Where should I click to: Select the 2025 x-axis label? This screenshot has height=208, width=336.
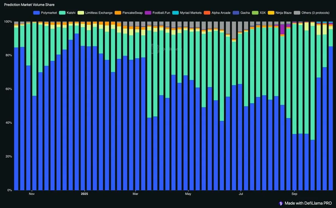pyautogui.click(x=84, y=194)
